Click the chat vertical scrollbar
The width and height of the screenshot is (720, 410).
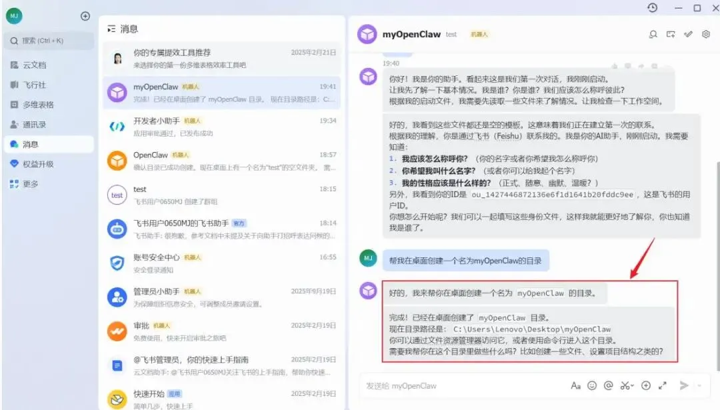pos(718,266)
